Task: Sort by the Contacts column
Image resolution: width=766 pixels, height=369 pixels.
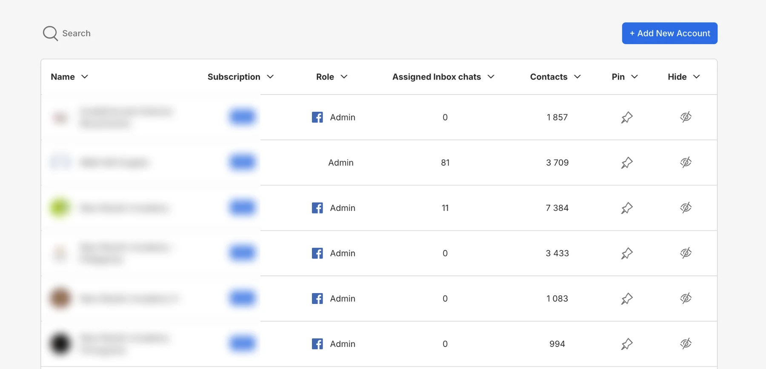Action: (555, 77)
